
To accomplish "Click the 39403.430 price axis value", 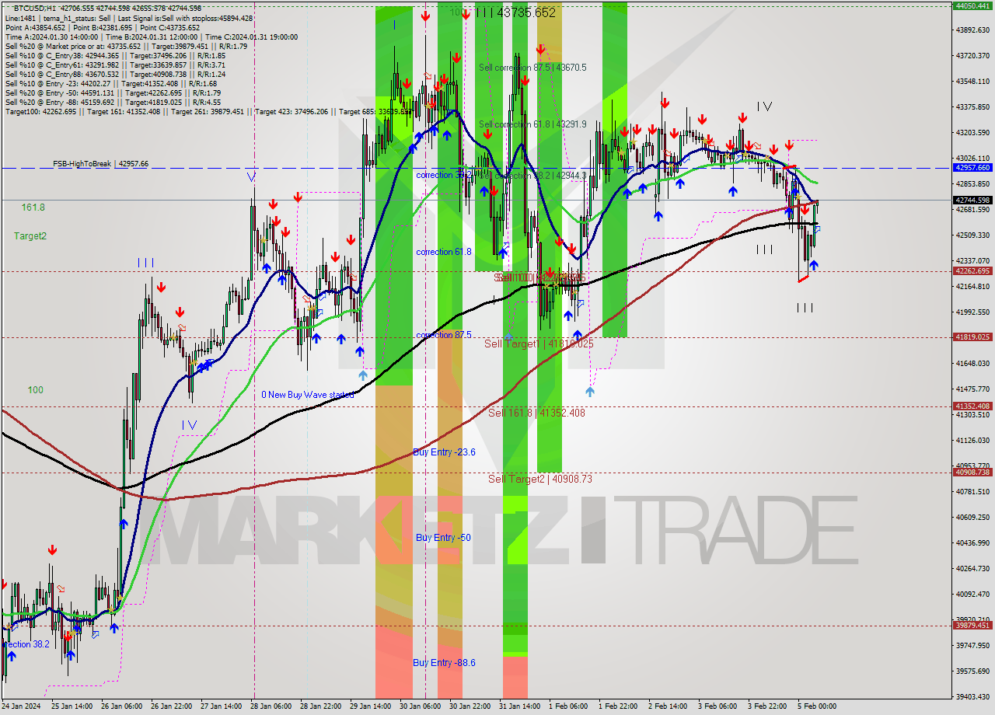I will click(x=974, y=696).
